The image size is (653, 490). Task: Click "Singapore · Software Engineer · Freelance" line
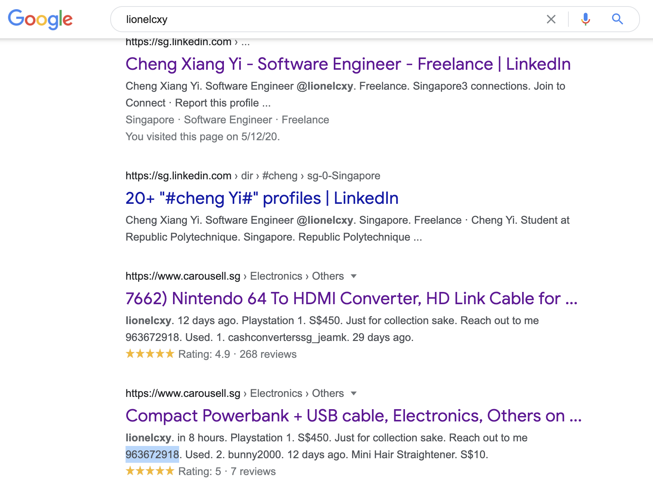[227, 120]
